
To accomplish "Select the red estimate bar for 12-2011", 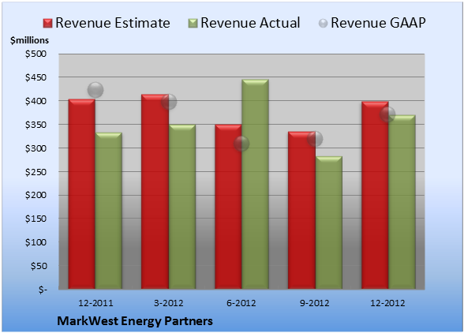I will [x=82, y=194].
